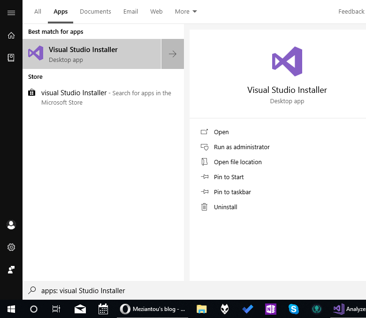Open Skype from the taskbar
Screen dimensions: 366x318
(293, 309)
